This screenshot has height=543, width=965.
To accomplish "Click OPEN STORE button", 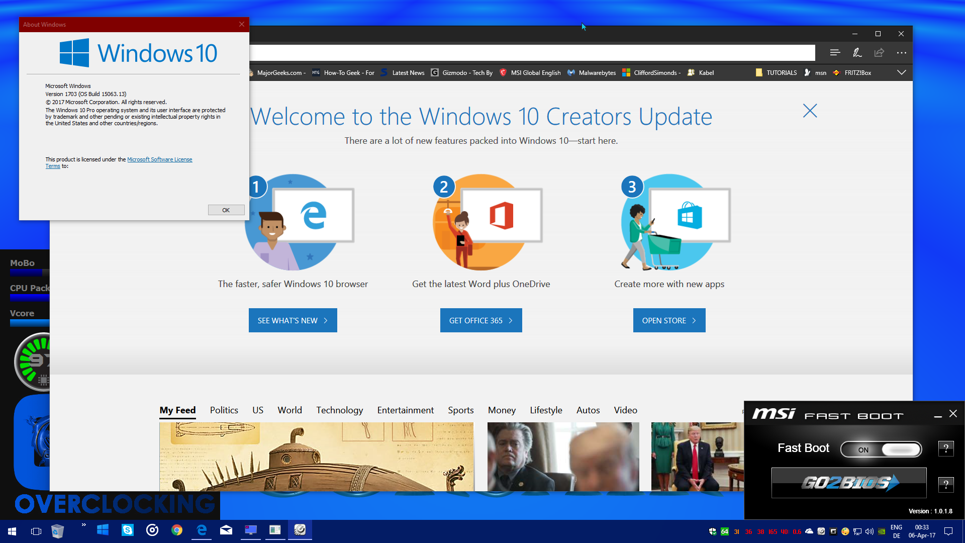I will (669, 320).
